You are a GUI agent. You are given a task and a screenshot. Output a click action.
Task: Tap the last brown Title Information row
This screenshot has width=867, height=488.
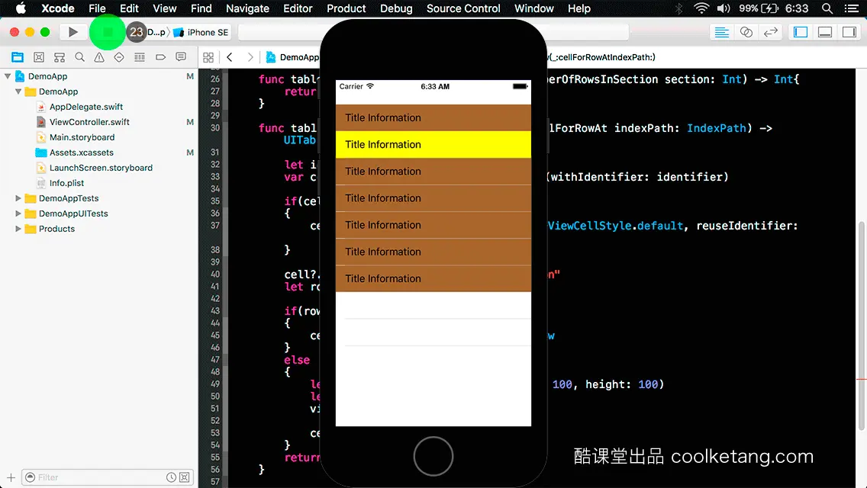[x=433, y=278]
